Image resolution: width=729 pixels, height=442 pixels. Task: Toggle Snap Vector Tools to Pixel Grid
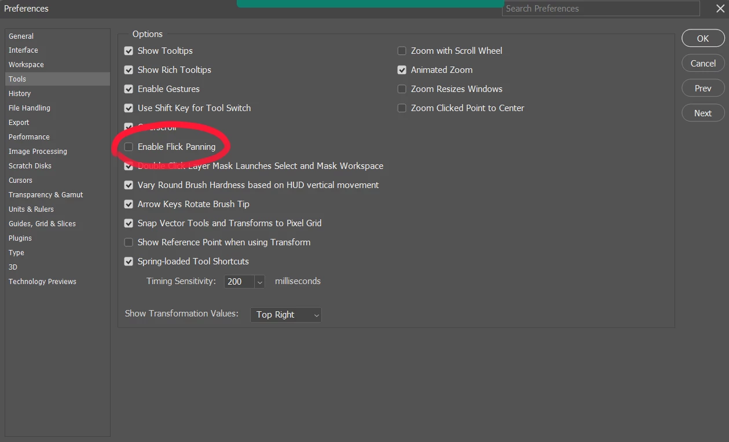pyautogui.click(x=129, y=223)
